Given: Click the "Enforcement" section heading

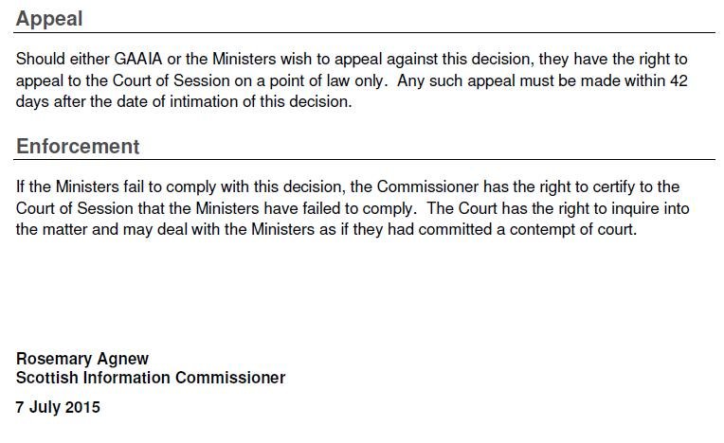Looking at the screenshot, I should point(78,147).
